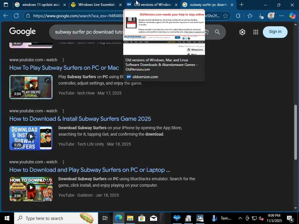The height and width of the screenshot is (224, 299).
Task: Go back with the browser back arrow
Action: click(6, 16)
